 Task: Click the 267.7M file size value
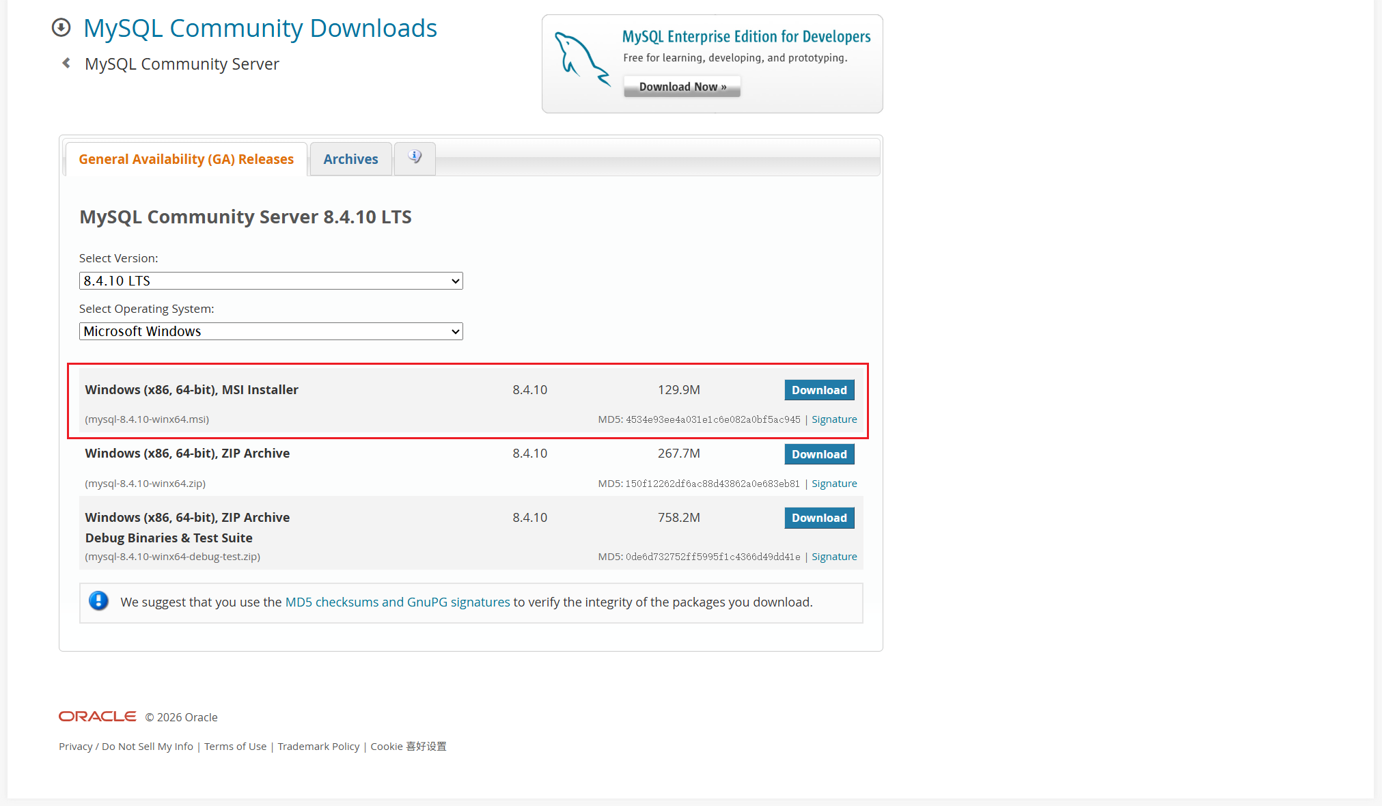(678, 453)
